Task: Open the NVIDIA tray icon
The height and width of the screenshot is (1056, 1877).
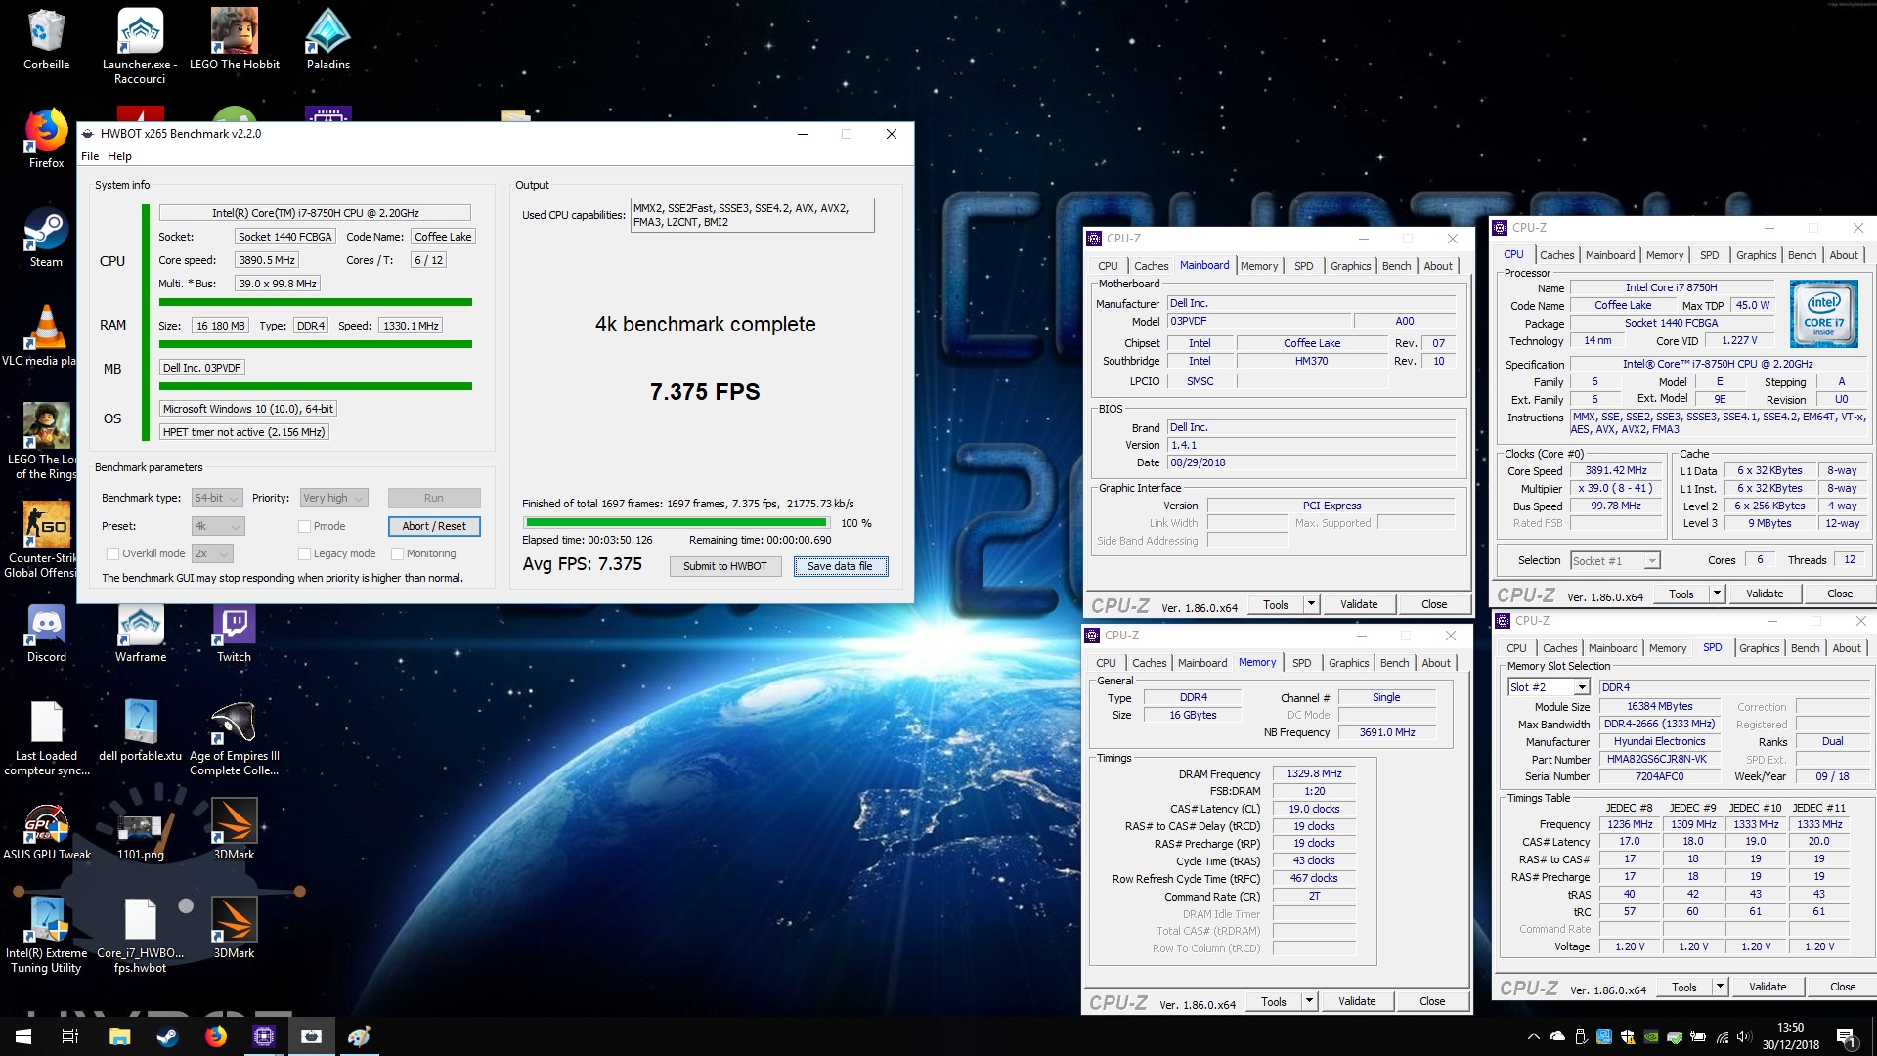Action: point(1651,1036)
